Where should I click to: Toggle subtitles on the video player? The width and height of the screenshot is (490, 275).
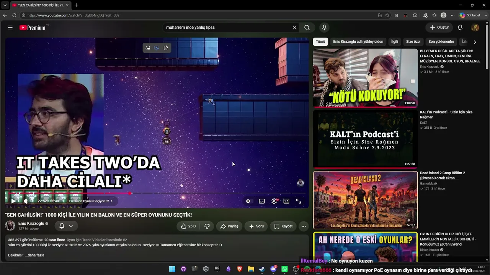262,201
